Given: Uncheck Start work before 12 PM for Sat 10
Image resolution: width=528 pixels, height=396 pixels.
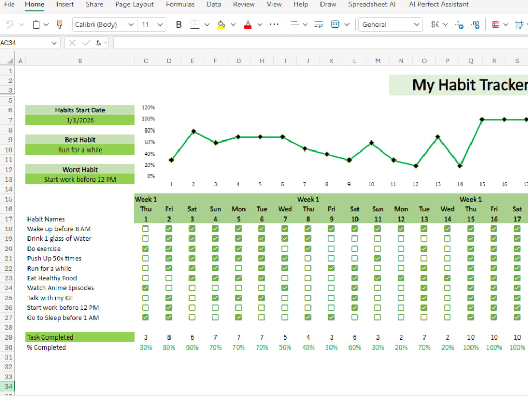Looking at the screenshot, I should 355,308.
